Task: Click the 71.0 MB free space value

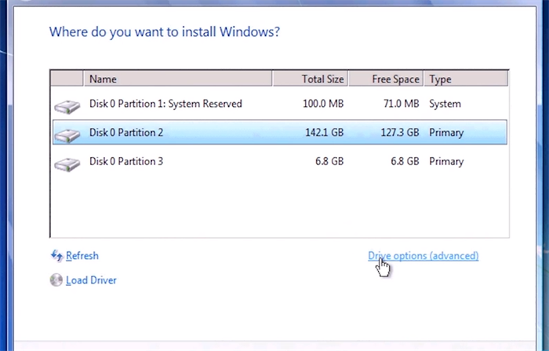Action: click(x=402, y=104)
